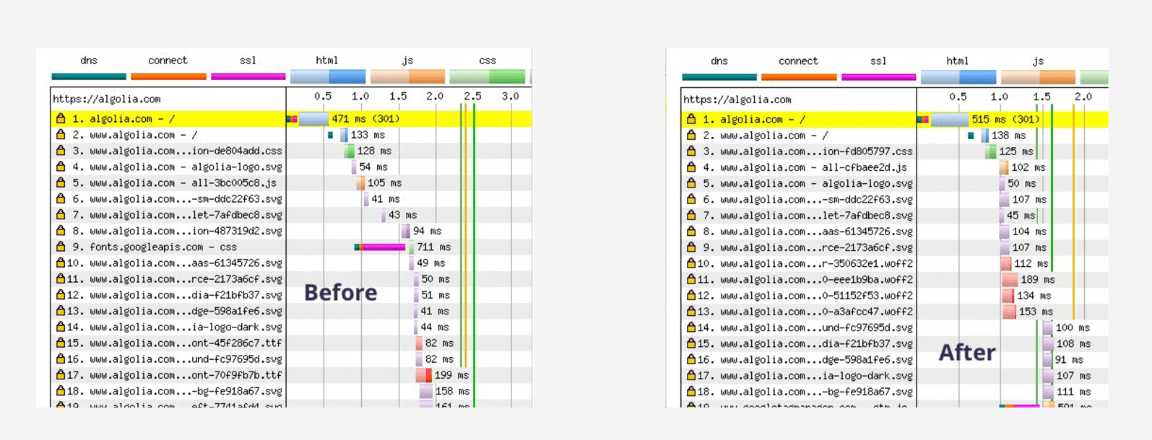
Task: Click lock icon of Before row all-3bc005c8.js
Action: (x=61, y=182)
